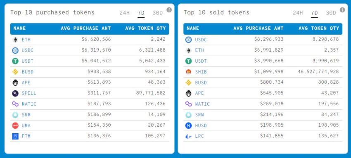Click the FTM token icon
The height and width of the screenshot is (158, 351).
(x=15, y=136)
